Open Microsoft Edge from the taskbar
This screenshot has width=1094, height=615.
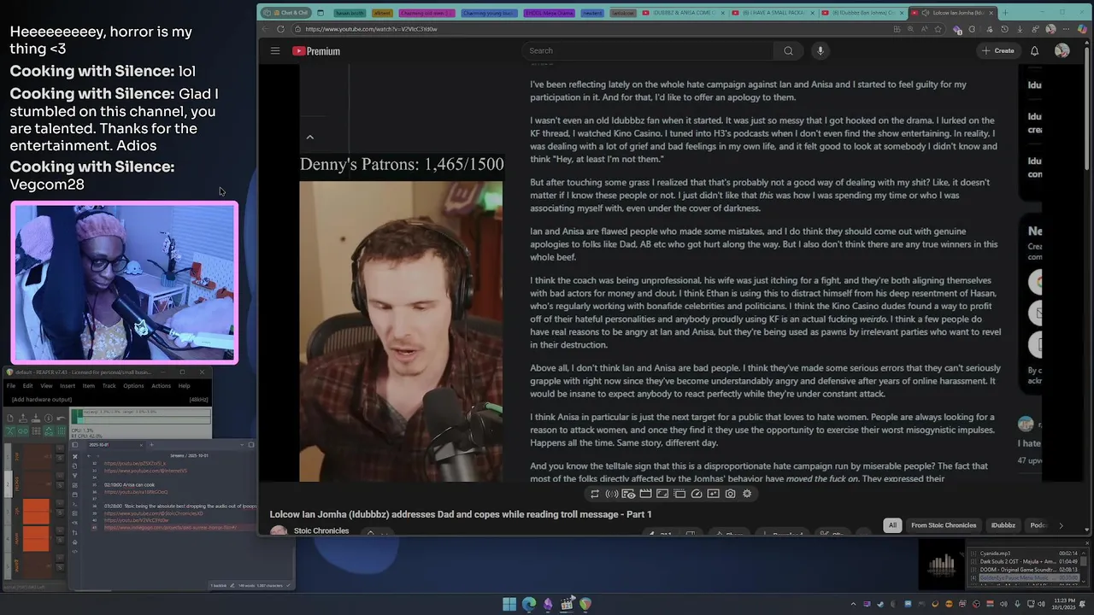529,604
